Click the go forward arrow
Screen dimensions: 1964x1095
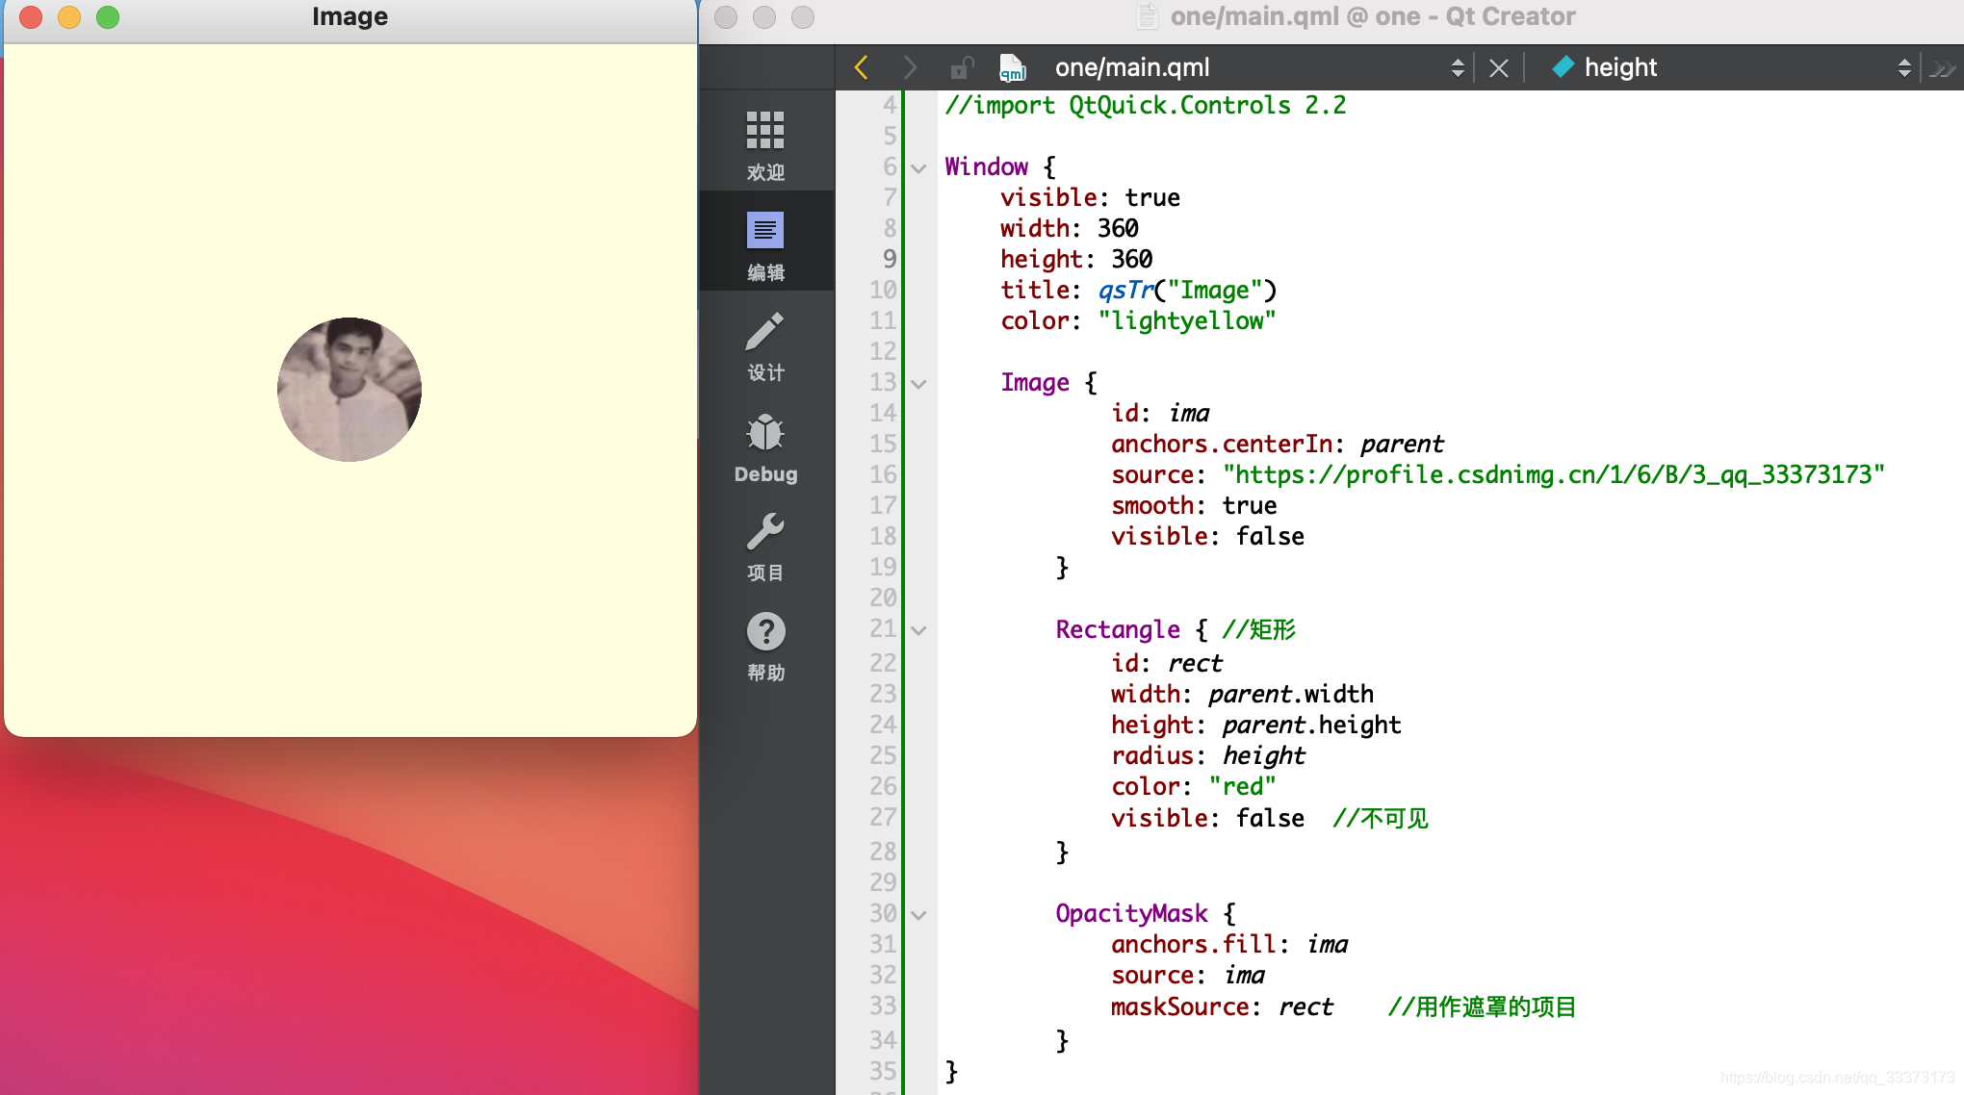[x=909, y=67]
